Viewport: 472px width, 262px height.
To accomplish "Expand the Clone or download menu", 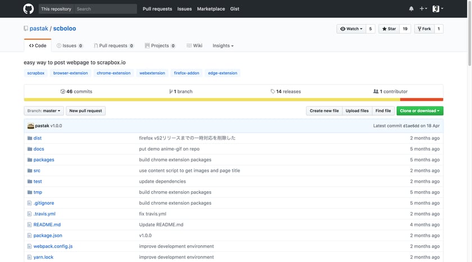I will click(420, 111).
